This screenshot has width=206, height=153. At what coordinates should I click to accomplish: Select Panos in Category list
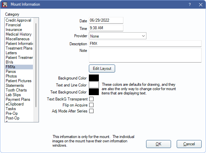point(10,72)
